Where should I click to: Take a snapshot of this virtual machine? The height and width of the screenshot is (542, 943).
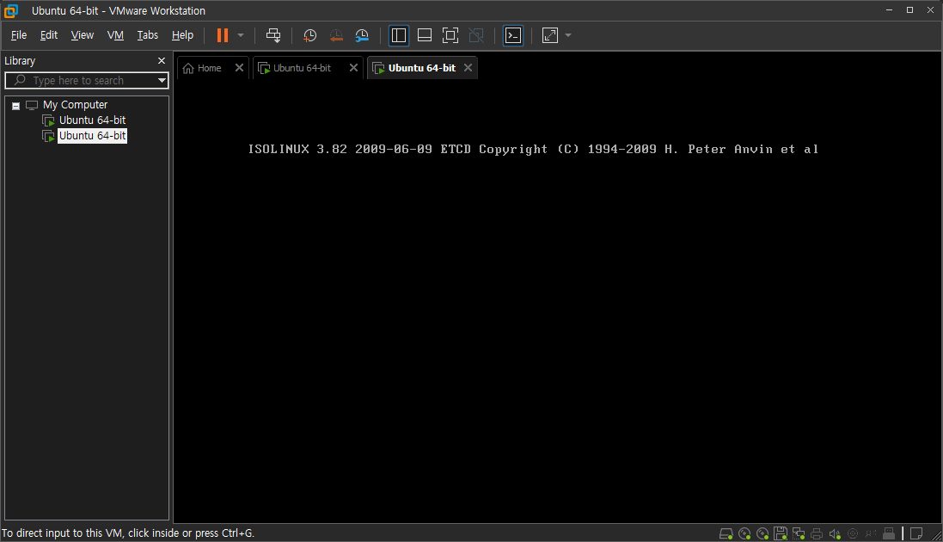point(309,35)
